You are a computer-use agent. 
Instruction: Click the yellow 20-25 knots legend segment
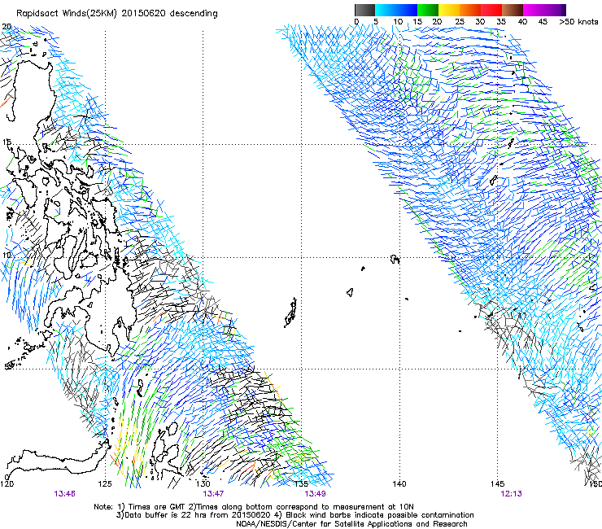click(449, 10)
